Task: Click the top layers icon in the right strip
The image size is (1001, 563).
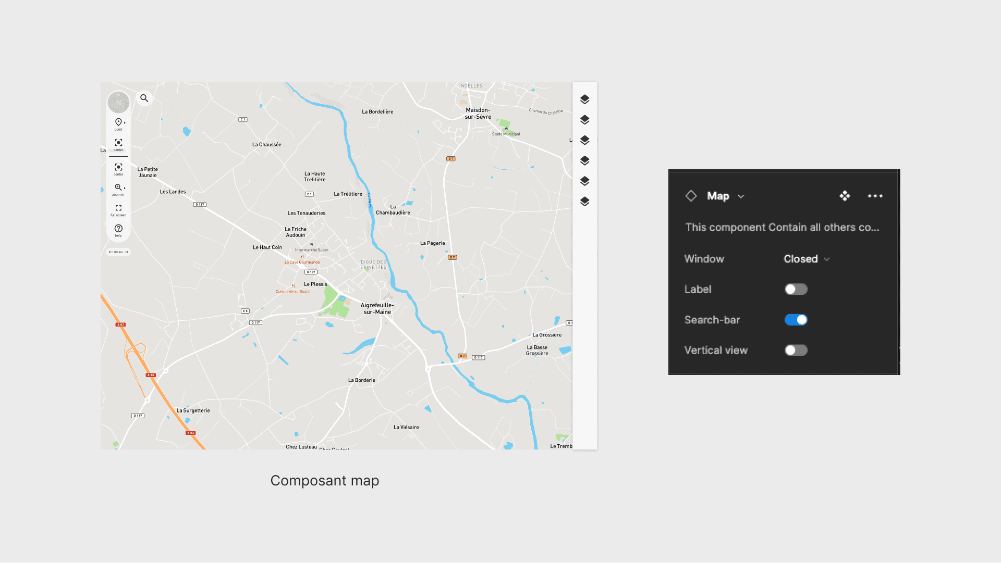Action: click(x=584, y=99)
